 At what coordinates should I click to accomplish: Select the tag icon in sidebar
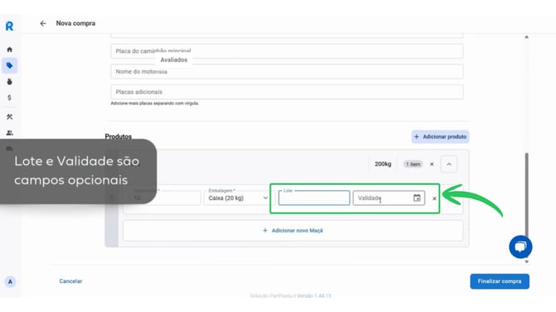click(x=10, y=66)
